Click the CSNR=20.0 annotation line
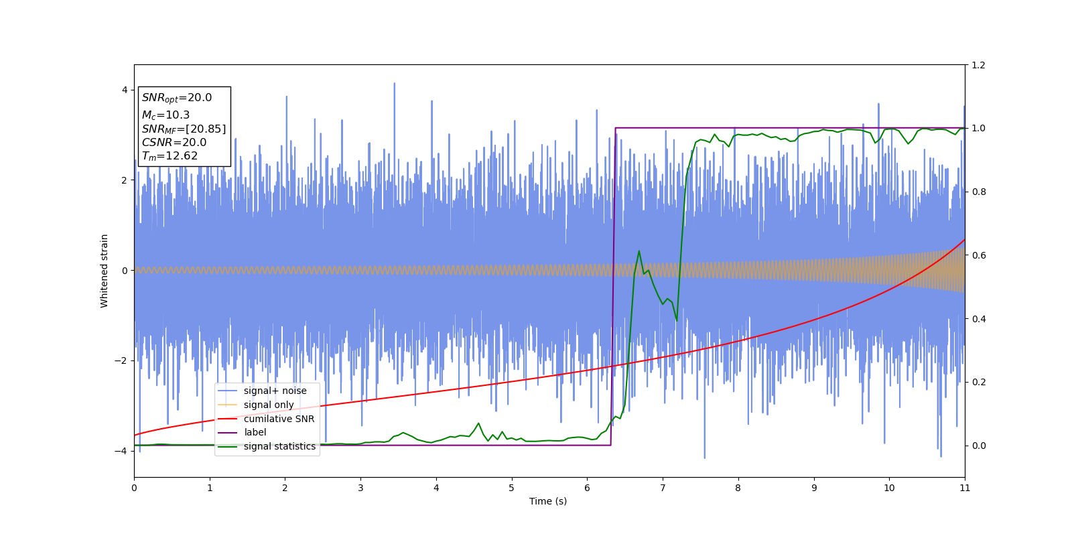1072x536 pixels. point(174,142)
